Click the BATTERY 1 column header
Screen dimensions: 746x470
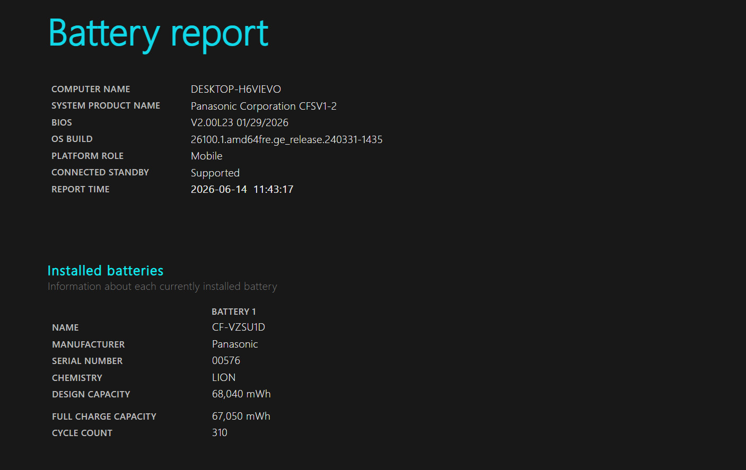234,312
